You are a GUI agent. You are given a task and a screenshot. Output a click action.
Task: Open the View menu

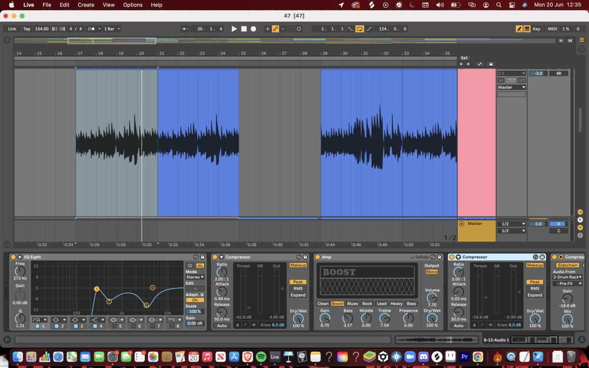click(109, 5)
